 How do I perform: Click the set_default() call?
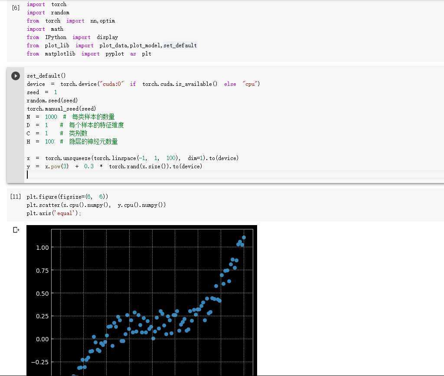coord(46,75)
